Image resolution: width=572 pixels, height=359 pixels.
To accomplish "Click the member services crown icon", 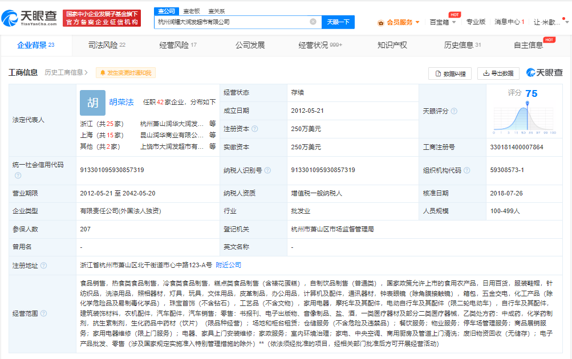I will [381, 23].
